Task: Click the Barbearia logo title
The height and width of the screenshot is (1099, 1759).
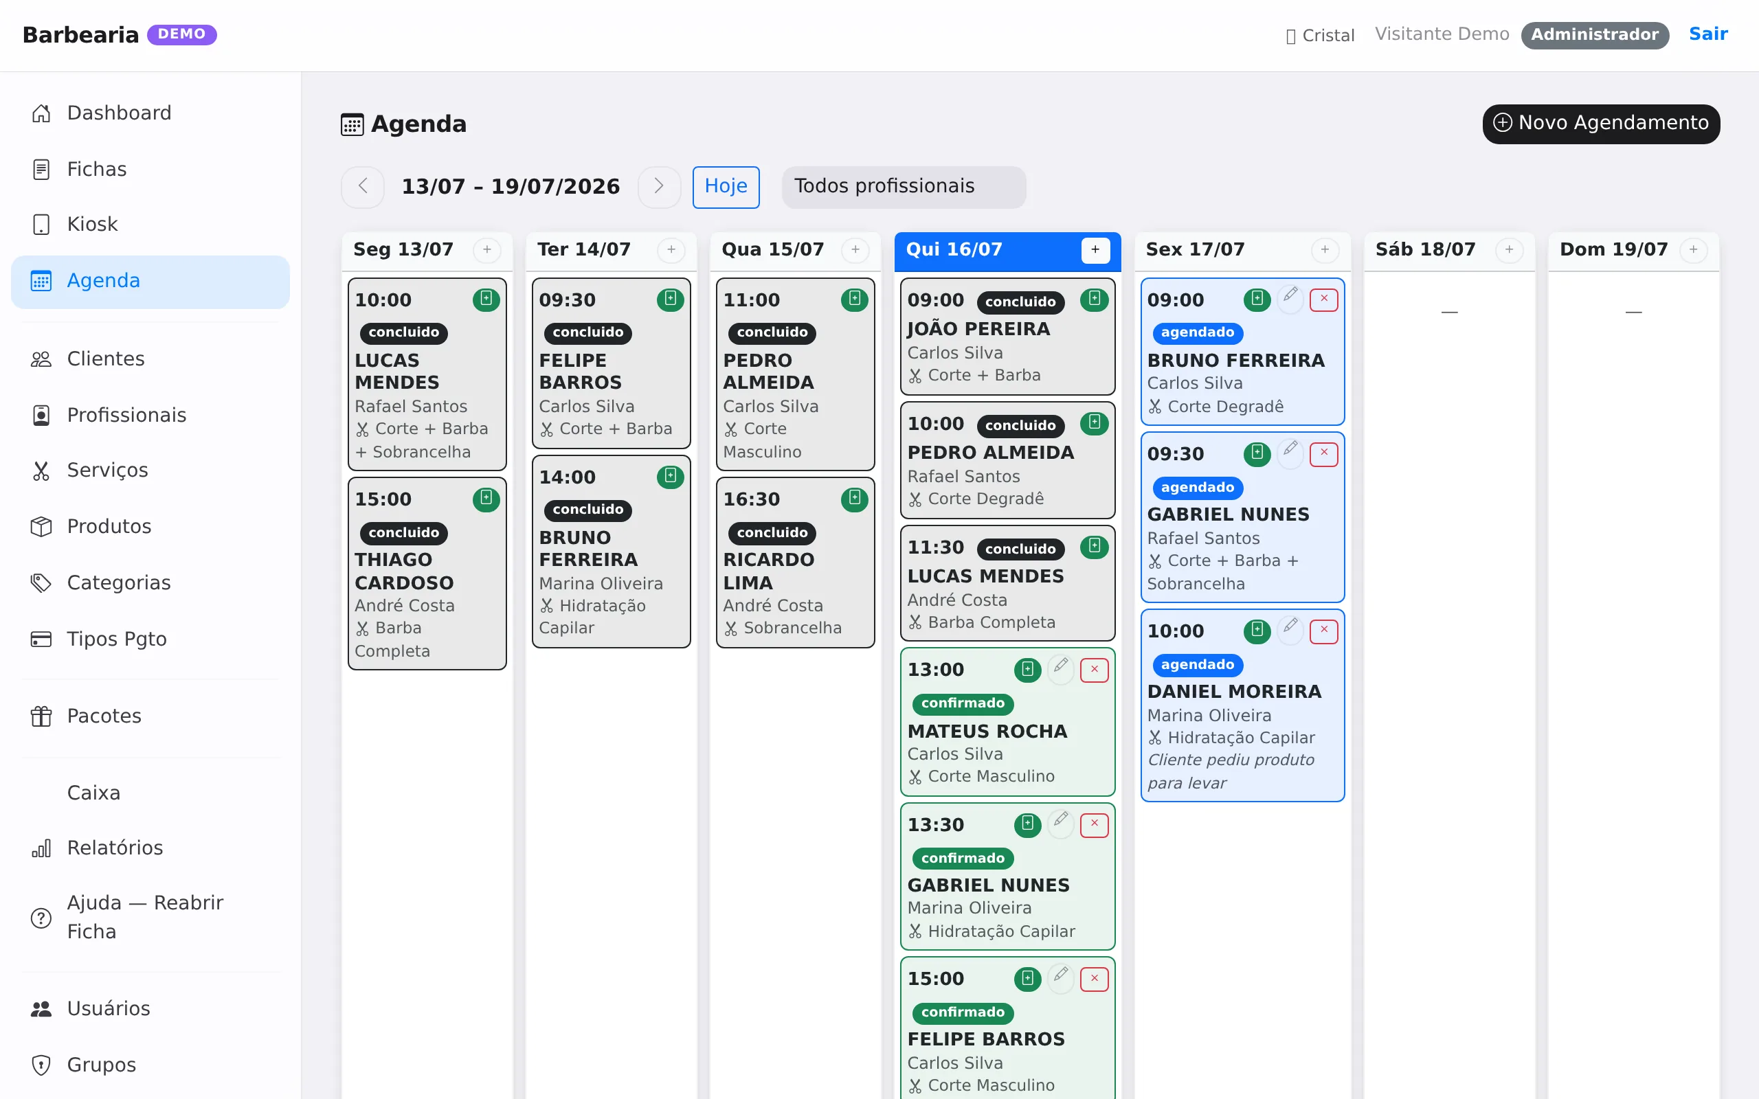Action: 80,35
